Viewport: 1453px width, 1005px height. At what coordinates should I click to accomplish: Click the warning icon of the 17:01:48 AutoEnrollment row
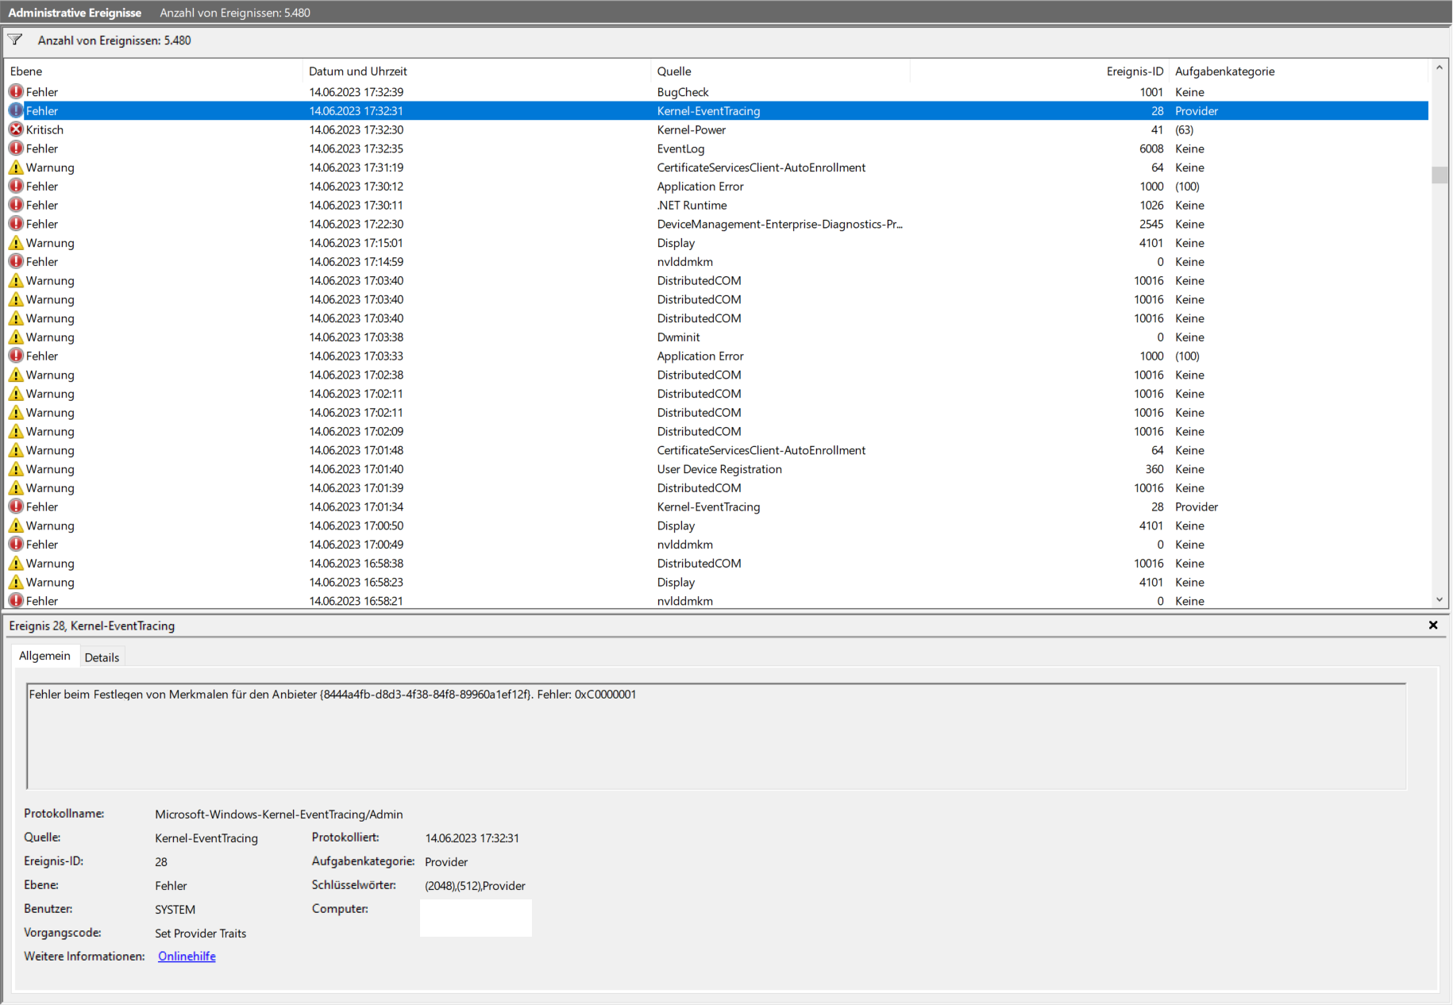pyautogui.click(x=16, y=450)
